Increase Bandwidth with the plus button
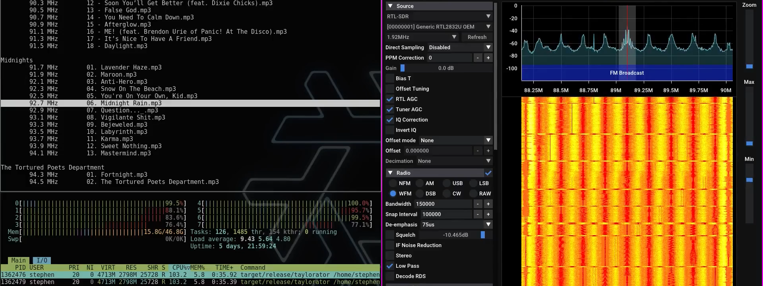763x286 pixels. tap(488, 204)
